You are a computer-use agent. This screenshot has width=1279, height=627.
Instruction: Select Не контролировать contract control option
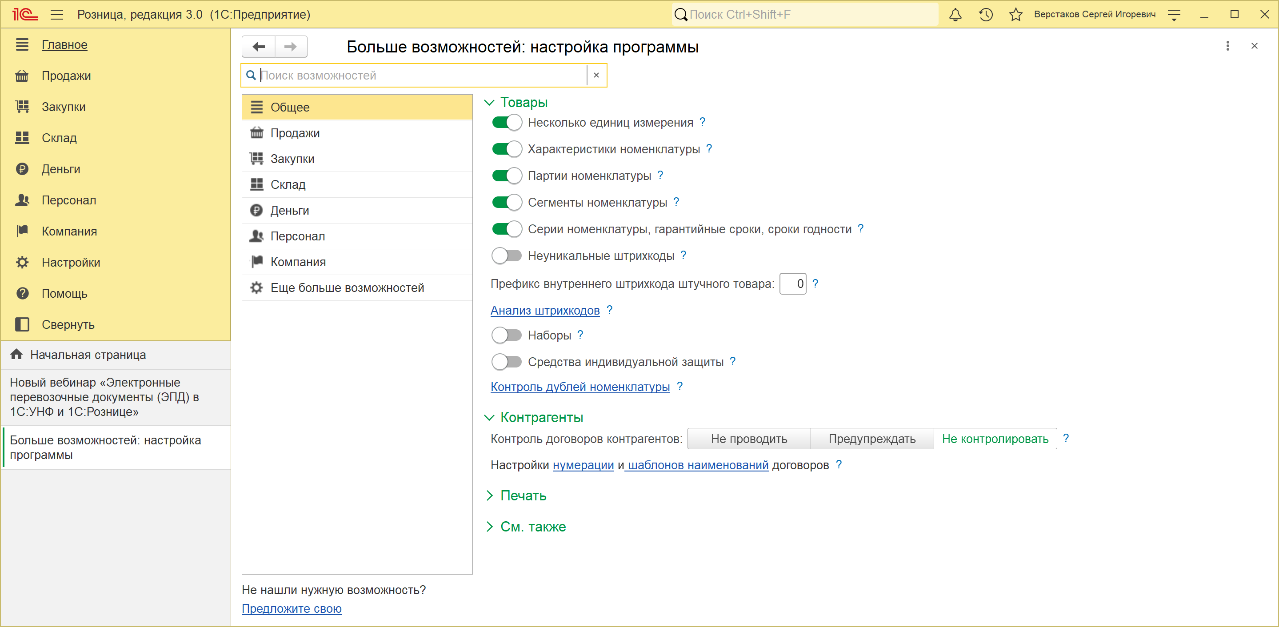click(x=995, y=439)
